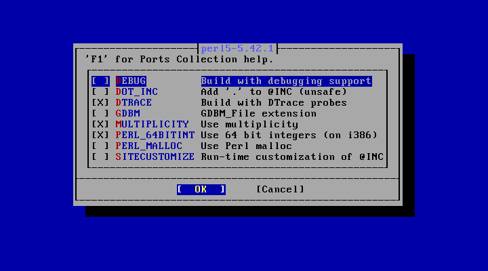Viewport: 488px width, 271px height.
Task: Check the GDBM option checkbox
Action: pyautogui.click(x=100, y=114)
